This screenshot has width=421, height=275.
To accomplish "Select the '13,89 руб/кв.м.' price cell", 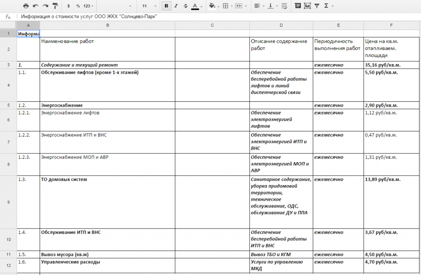I will [391, 202].
